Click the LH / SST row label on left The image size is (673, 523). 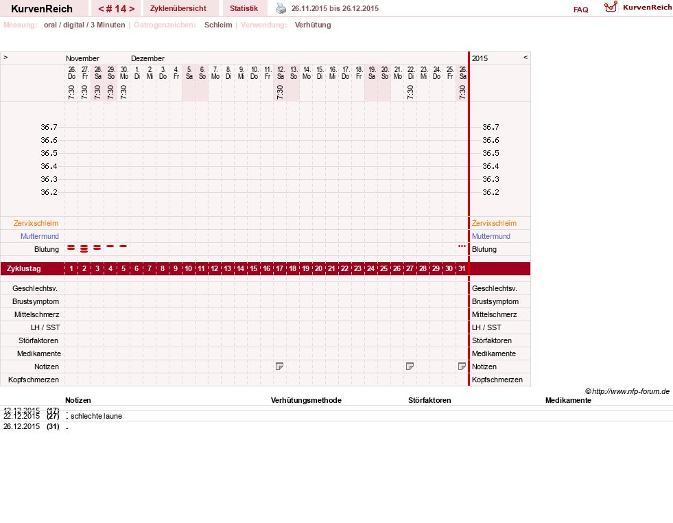(45, 327)
